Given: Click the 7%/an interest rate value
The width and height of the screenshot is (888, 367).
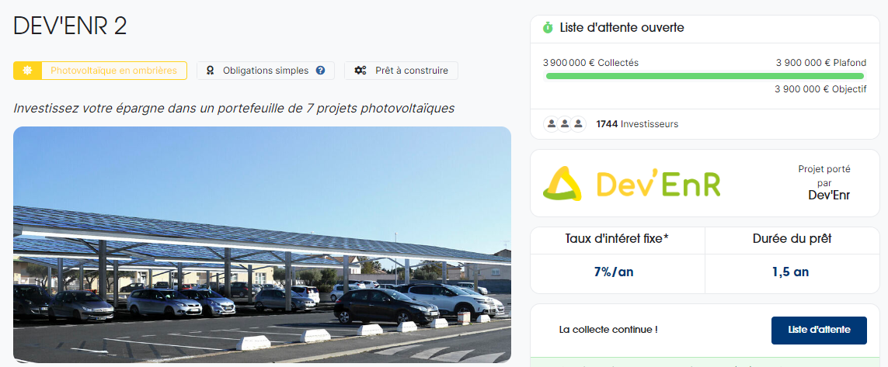Looking at the screenshot, I should 614,272.
